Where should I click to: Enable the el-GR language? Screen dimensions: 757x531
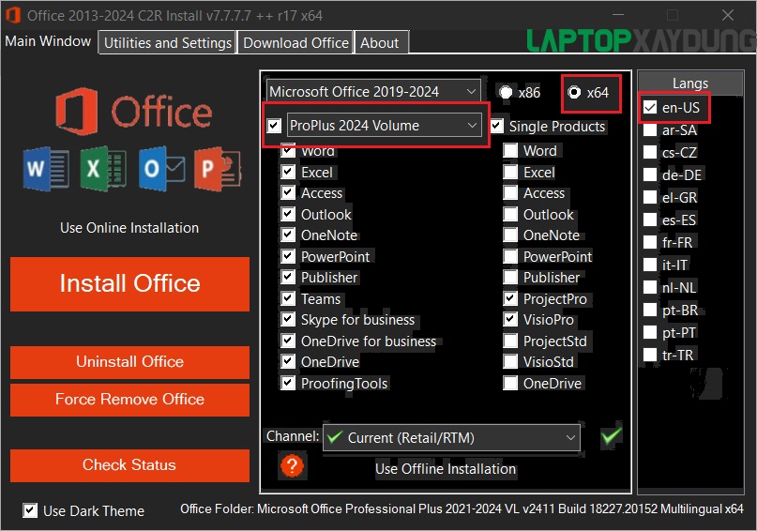650,197
